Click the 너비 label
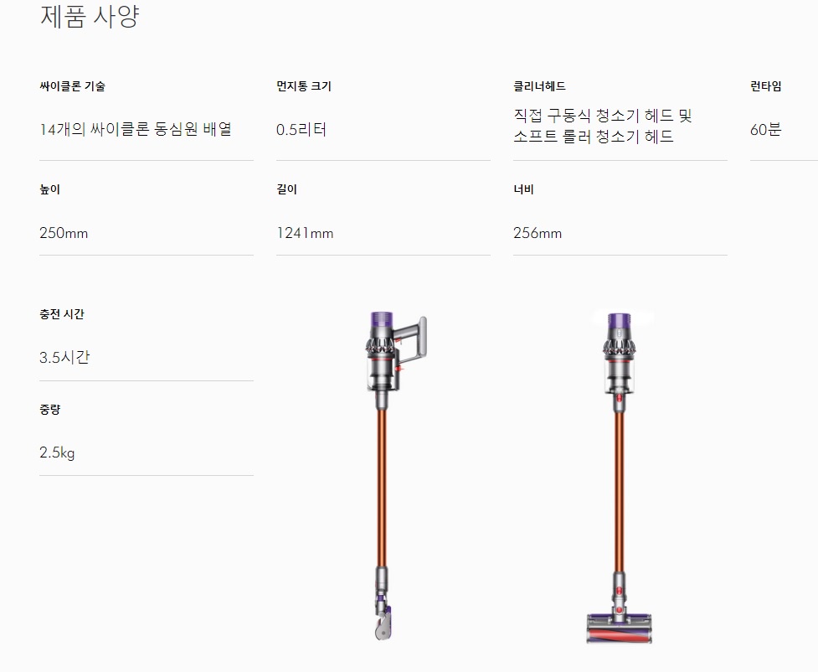Image resolution: width=818 pixels, height=672 pixels. pyautogui.click(x=523, y=189)
